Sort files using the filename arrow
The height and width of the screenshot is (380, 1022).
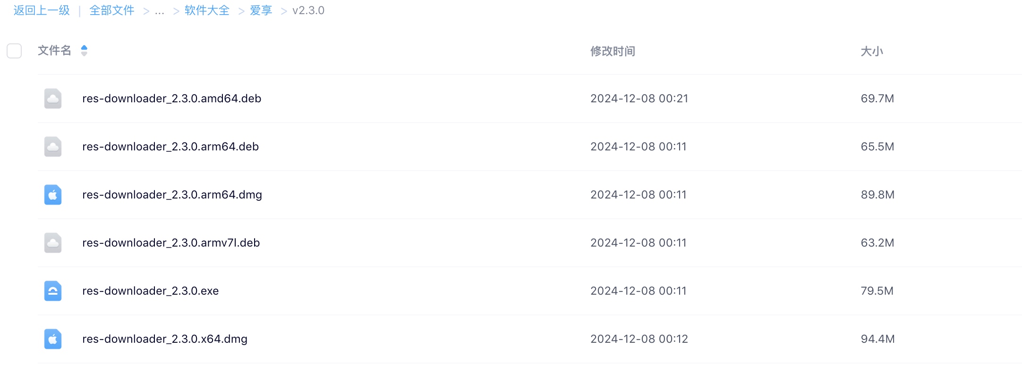84,50
